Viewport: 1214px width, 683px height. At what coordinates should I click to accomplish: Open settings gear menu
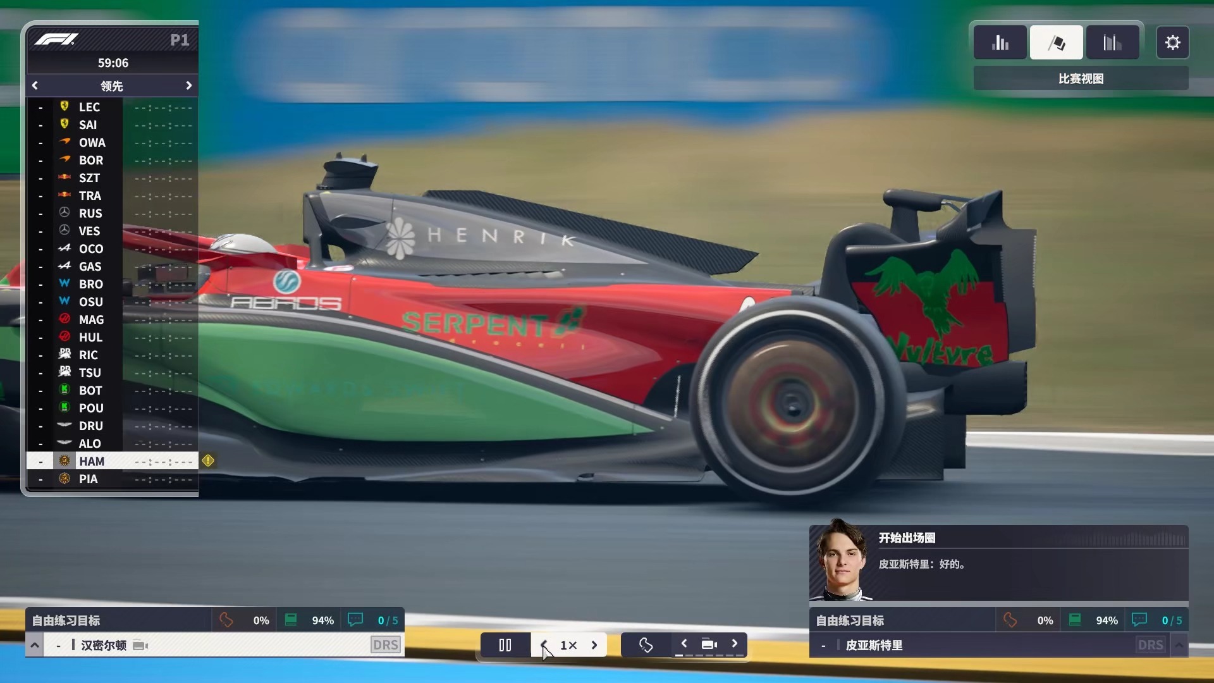tap(1172, 42)
